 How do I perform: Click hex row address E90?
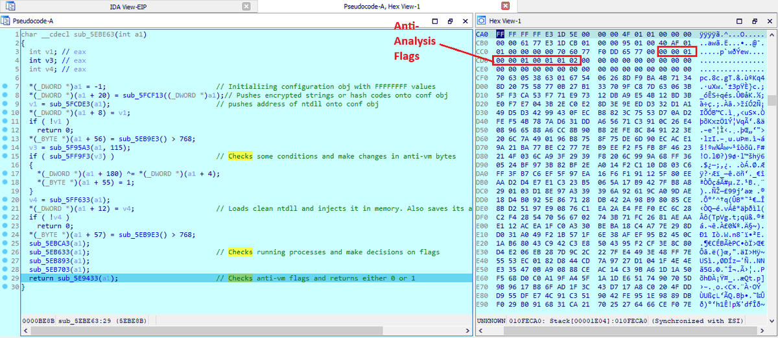[482, 304]
